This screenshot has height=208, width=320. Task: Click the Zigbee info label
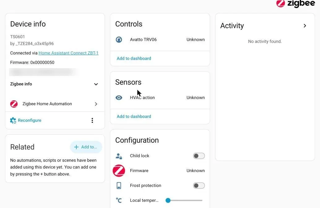click(21, 84)
